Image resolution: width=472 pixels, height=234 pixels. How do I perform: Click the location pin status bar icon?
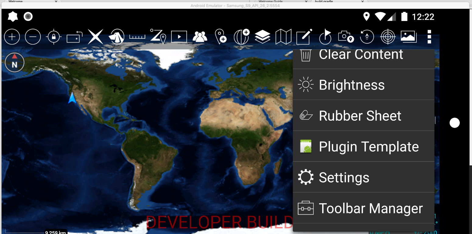coord(367,16)
